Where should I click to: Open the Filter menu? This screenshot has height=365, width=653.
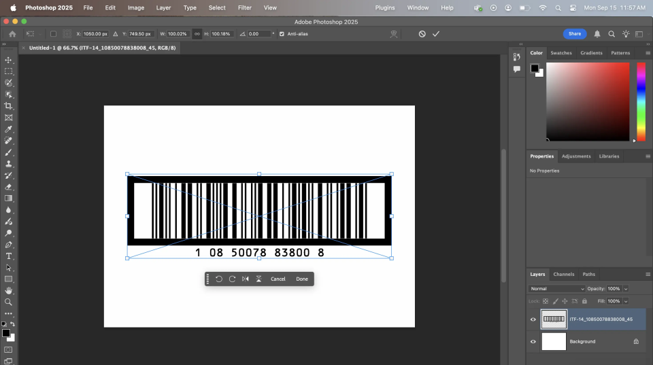tap(245, 7)
